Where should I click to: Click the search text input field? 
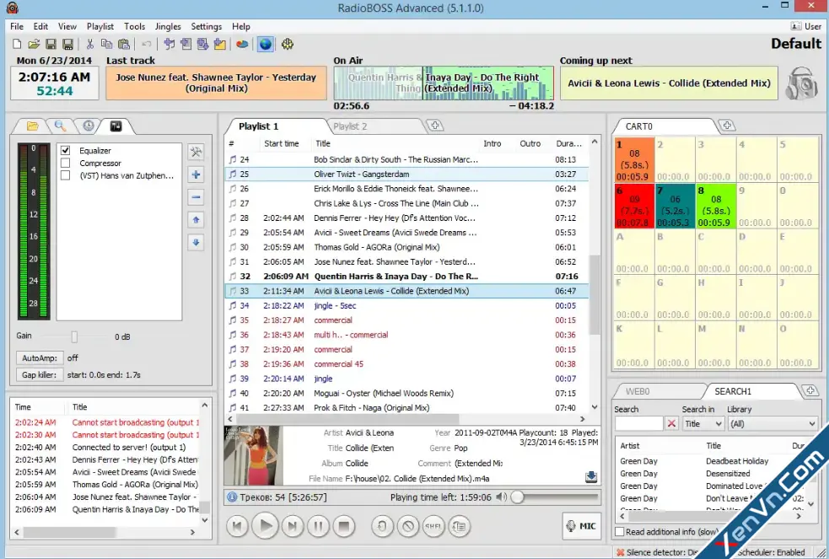pyautogui.click(x=638, y=424)
